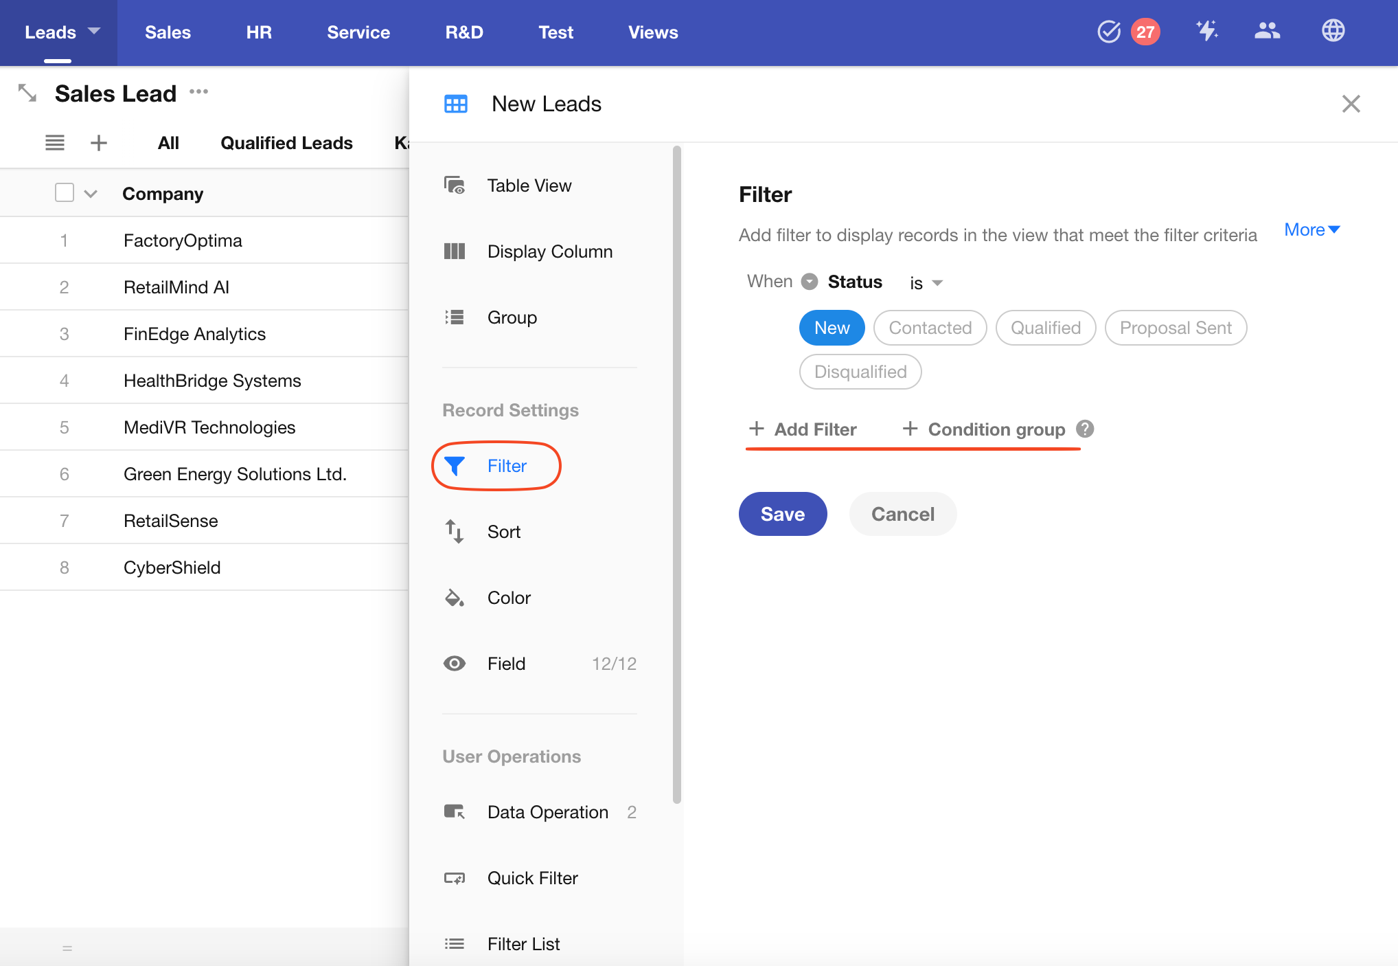Switch to the Qualified Leads view tab
Image resolution: width=1398 pixels, height=966 pixels.
pyautogui.click(x=286, y=143)
